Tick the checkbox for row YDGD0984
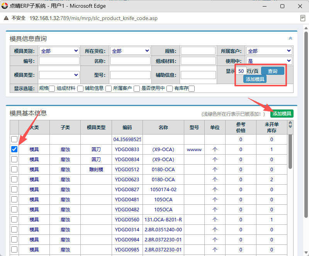309x256 pixels. coord(14,239)
